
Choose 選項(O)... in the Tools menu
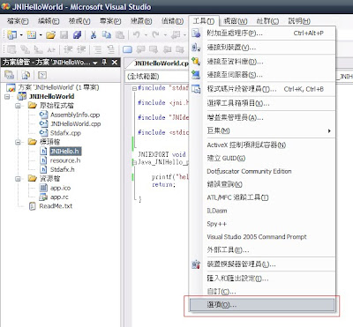(262, 305)
